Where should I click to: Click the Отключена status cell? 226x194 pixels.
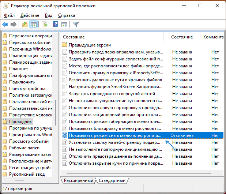[x=182, y=135]
